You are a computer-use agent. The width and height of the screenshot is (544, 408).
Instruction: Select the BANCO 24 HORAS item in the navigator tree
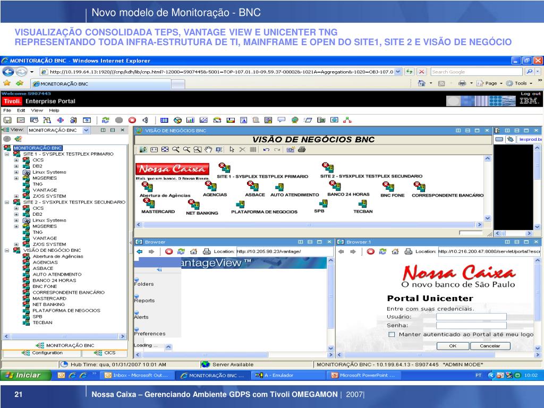tap(54, 280)
